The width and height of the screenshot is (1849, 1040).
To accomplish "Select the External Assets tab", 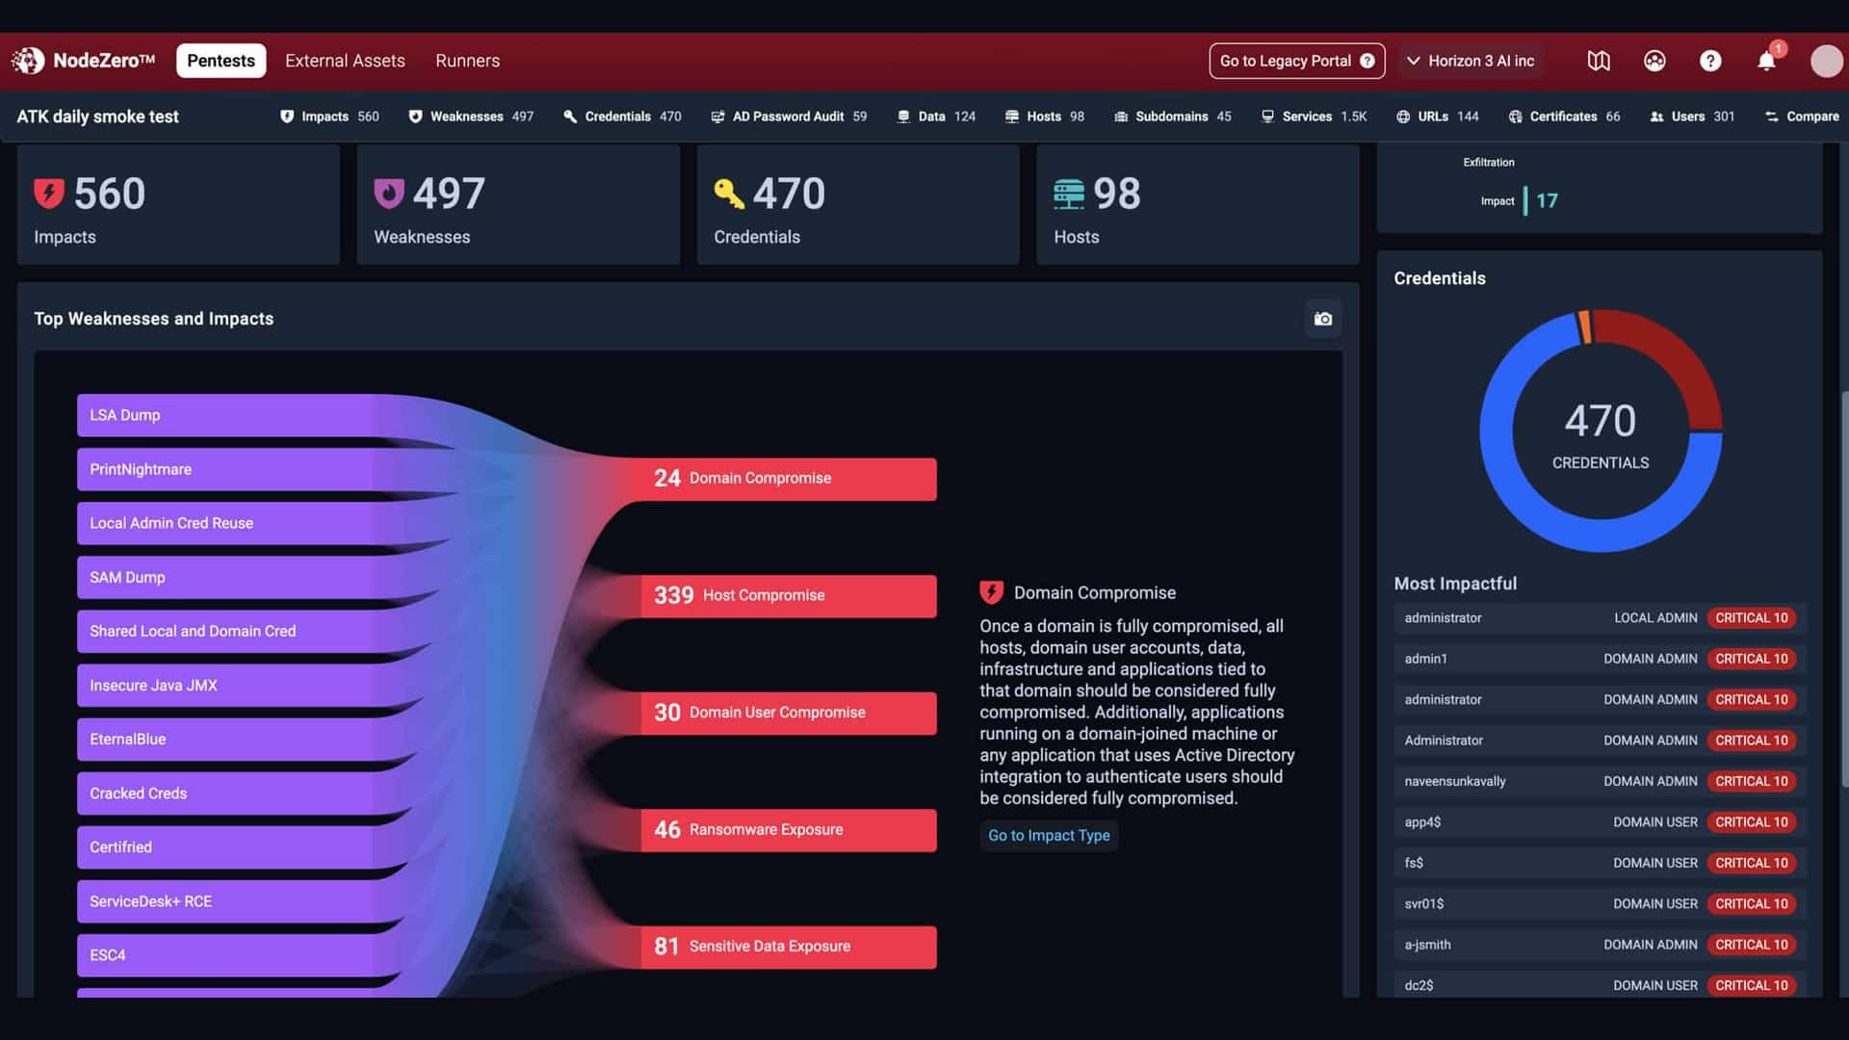I will tap(344, 60).
